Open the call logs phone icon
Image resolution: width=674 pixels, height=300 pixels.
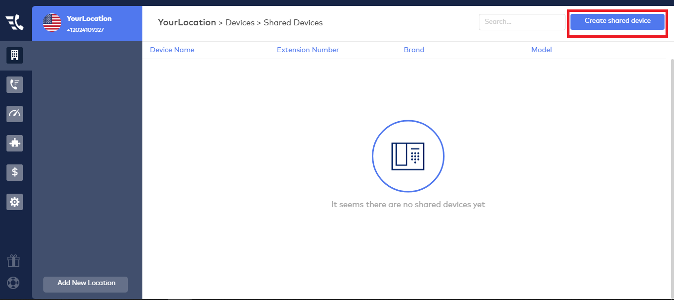[15, 84]
